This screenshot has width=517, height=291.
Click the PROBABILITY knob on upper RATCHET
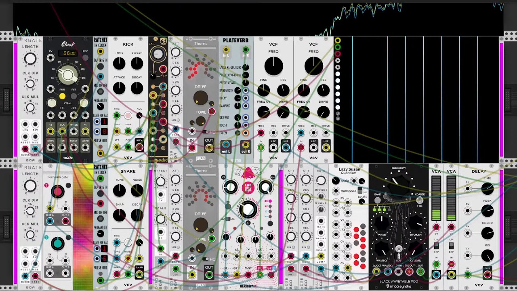point(100,107)
